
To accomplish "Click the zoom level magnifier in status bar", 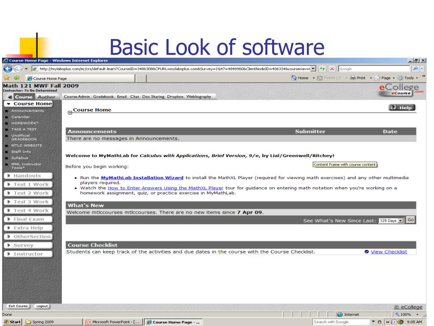I will point(397,315).
